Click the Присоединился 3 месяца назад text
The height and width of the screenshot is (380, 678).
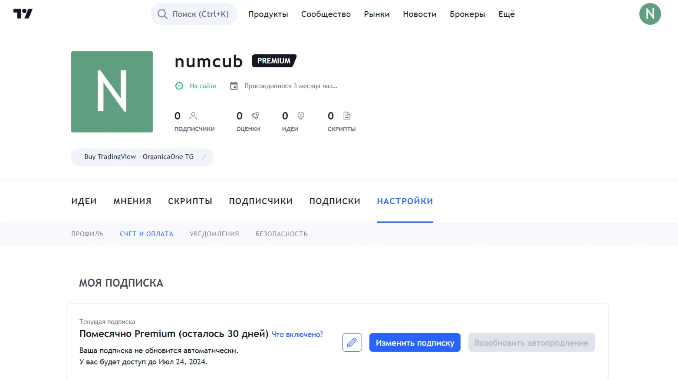pos(291,86)
